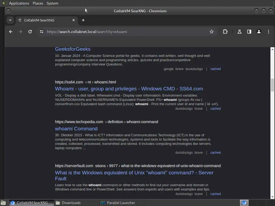Click the forward navigation arrow
This screenshot has width=275, height=206.
coord(20,32)
